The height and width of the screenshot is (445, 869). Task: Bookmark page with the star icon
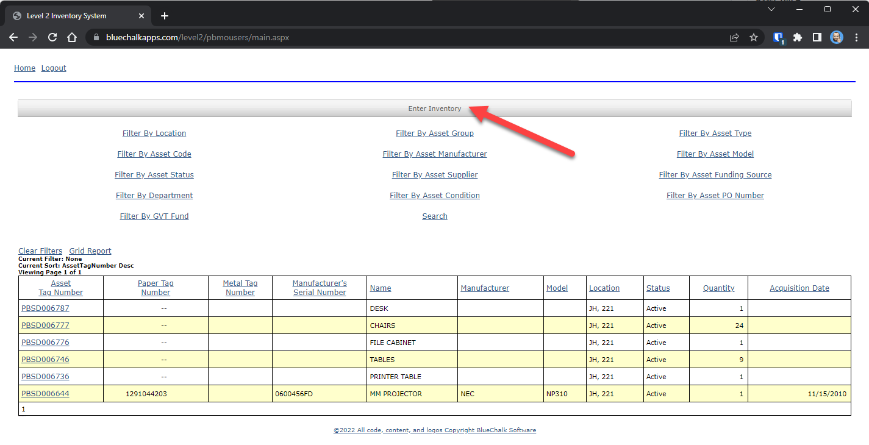click(x=754, y=37)
